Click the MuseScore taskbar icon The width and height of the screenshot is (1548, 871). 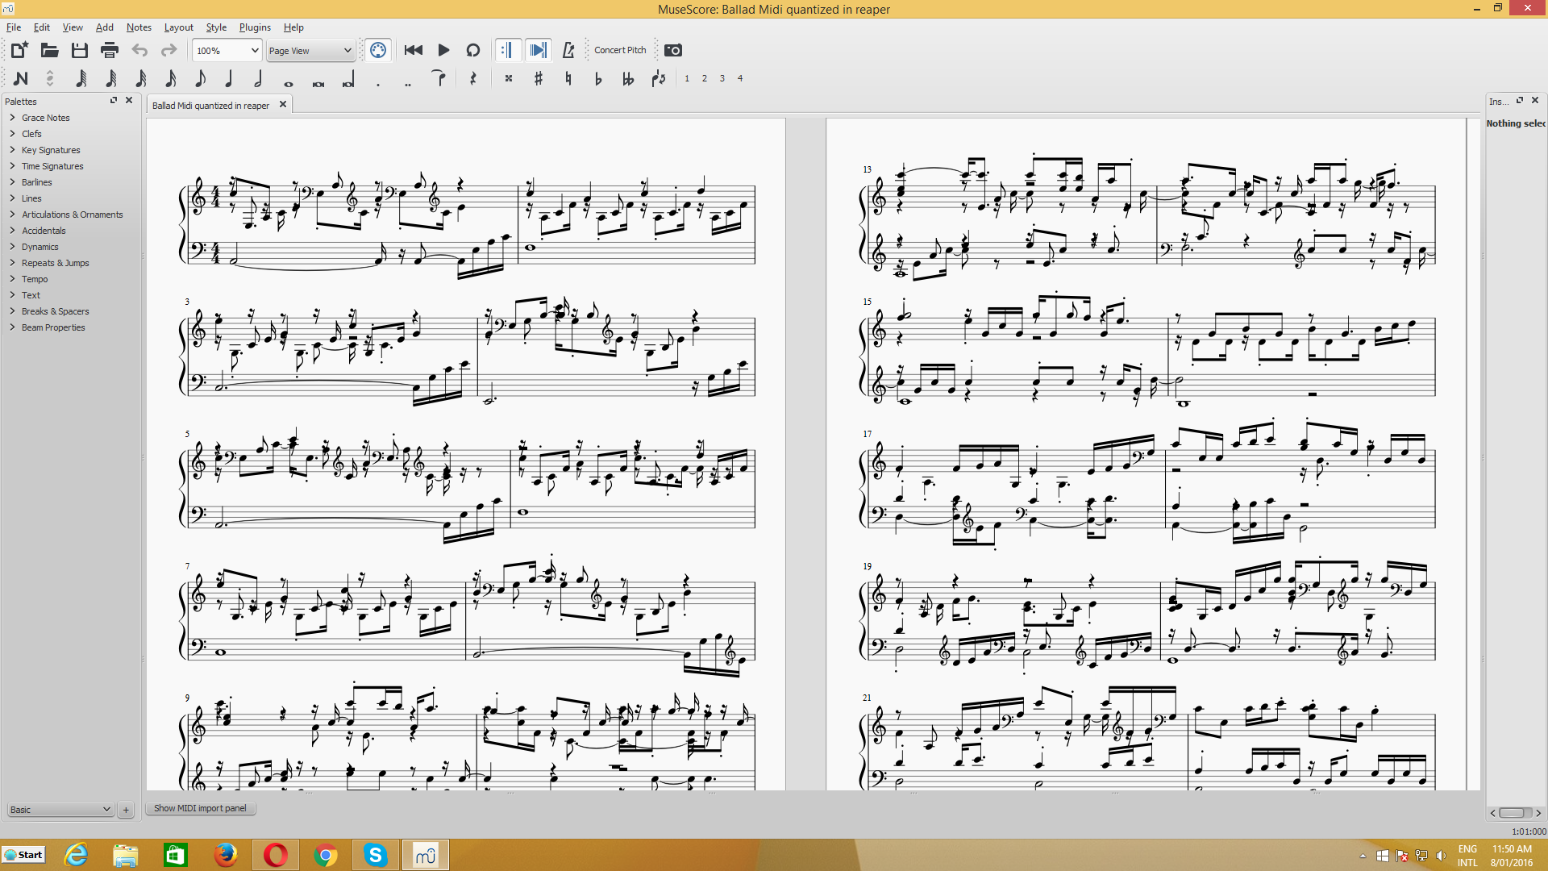click(x=425, y=855)
